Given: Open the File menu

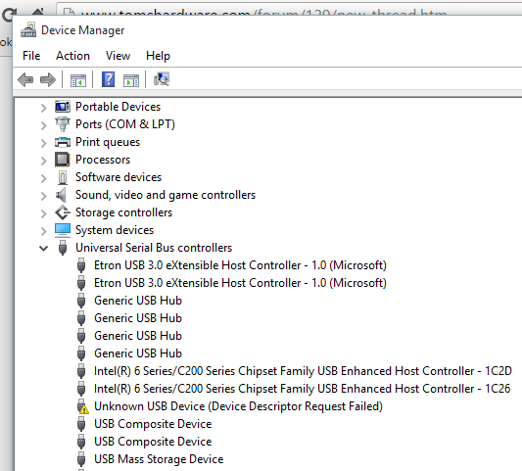Looking at the screenshot, I should pos(31,56).
